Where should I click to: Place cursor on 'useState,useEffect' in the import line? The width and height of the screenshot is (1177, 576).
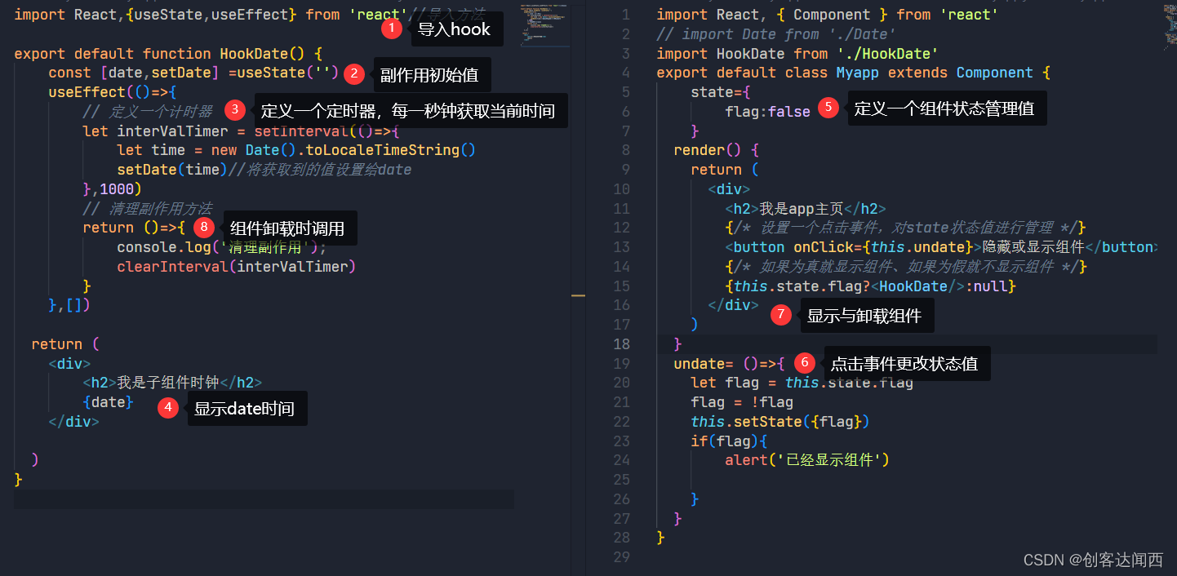pyautogui.click(x=211, y=15)
